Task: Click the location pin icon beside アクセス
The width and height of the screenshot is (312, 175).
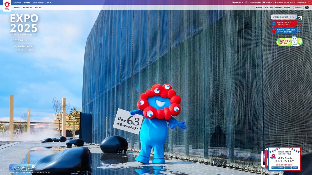Action: coord(264,3)
